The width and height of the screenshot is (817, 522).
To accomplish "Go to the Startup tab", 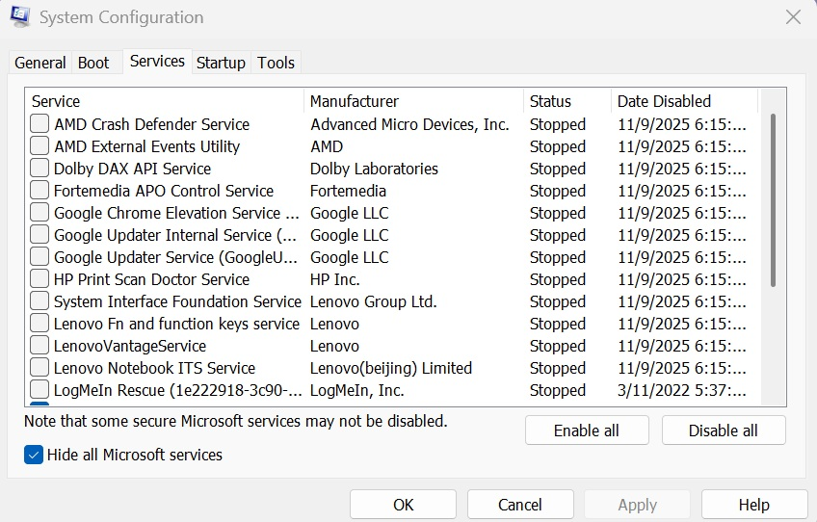I will click(221, 63).
